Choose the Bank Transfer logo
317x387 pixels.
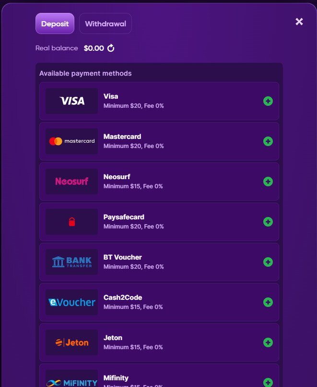[x=71, y=262]
